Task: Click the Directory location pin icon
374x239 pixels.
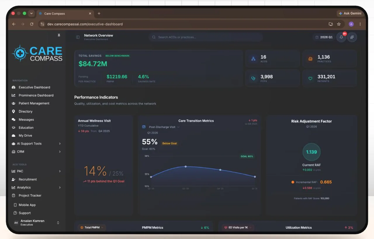Action: point(13,111)
